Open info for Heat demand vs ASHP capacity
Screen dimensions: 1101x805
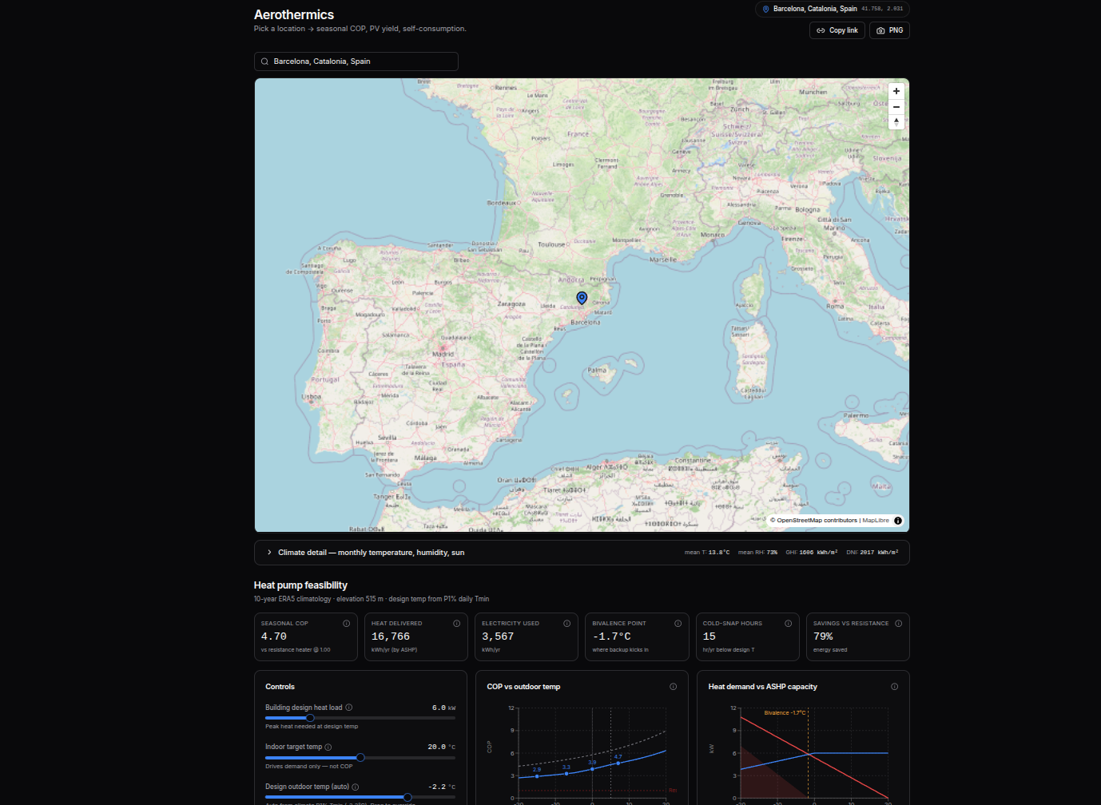point(894,687)
